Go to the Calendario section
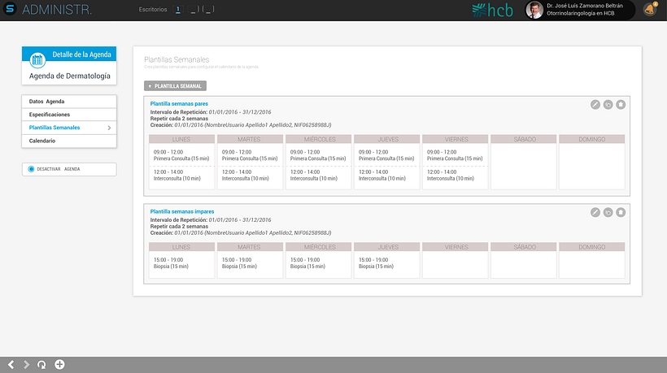Viewport: 667px width, 373px height. (x=69, y=141)
